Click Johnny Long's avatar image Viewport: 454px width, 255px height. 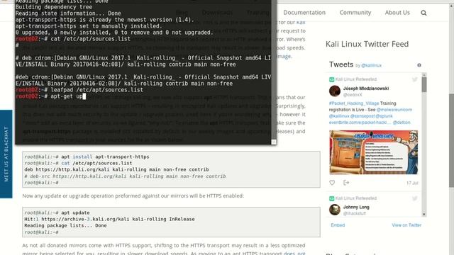(335, 210)
